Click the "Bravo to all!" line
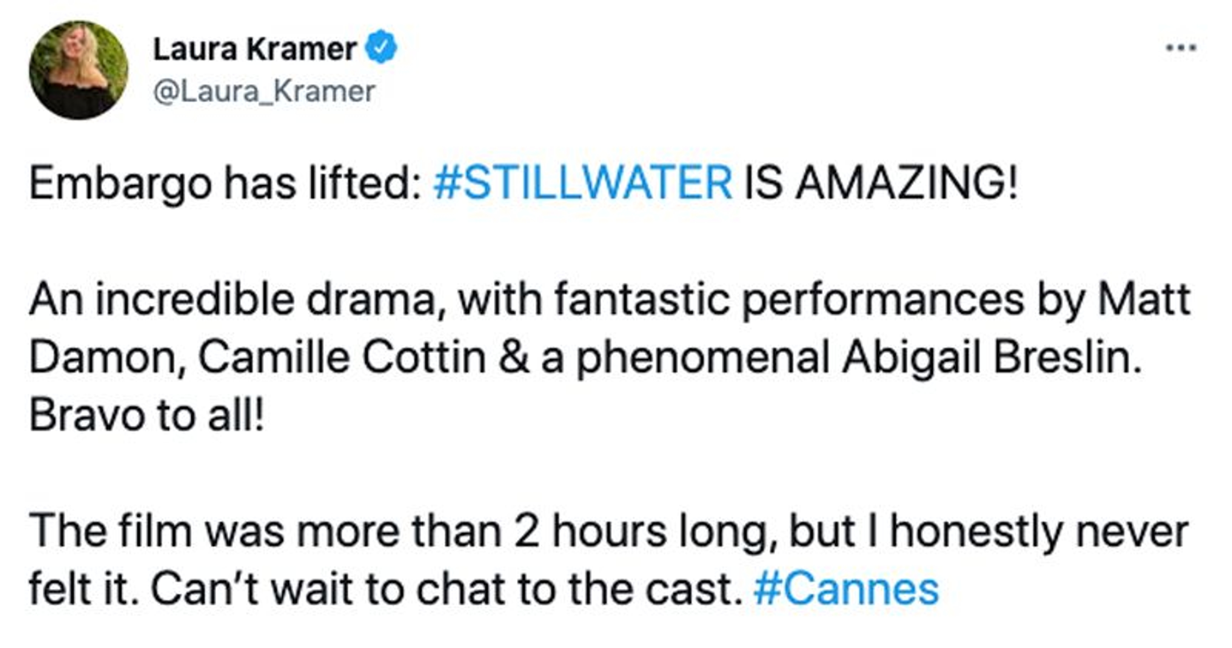 pos(146,415)
